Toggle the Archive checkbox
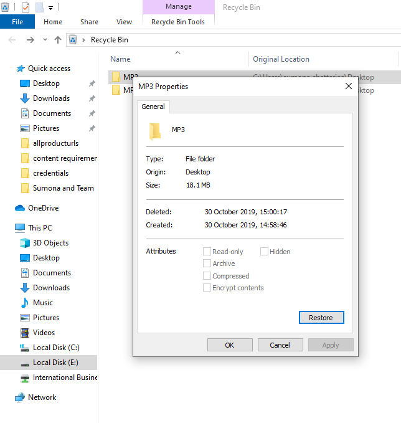 [207, 264]
